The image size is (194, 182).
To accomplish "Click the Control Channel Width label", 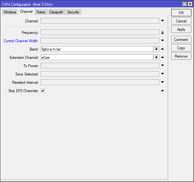I will point(21,41).
